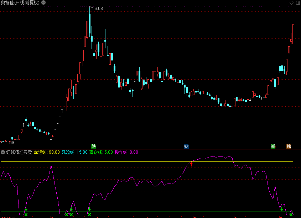
Task: Click the 1.69 low price label
Action: 10,143
